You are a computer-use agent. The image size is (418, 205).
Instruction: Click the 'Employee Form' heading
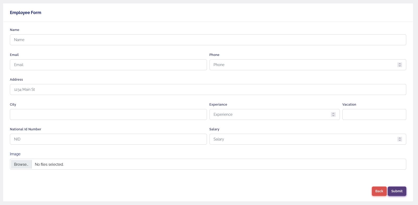[26, 12]
